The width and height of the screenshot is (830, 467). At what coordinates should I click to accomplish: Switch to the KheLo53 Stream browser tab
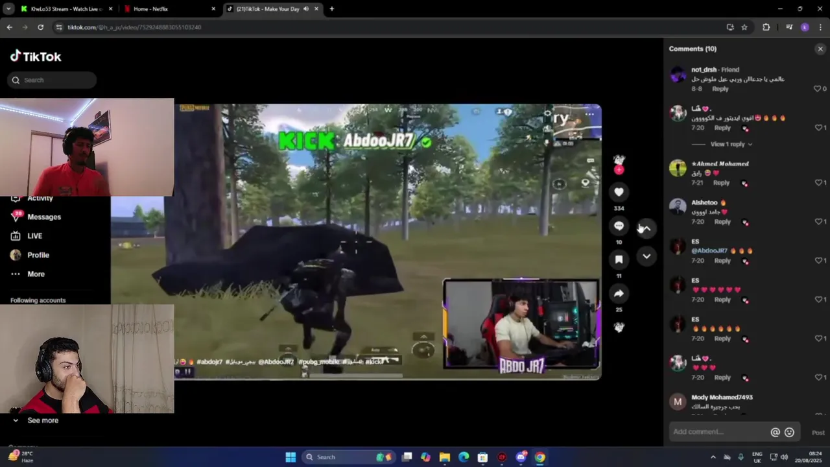pyautogui.click(x=66, y=9)
